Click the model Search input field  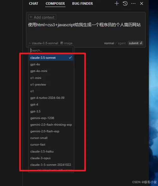pos(51,51)
